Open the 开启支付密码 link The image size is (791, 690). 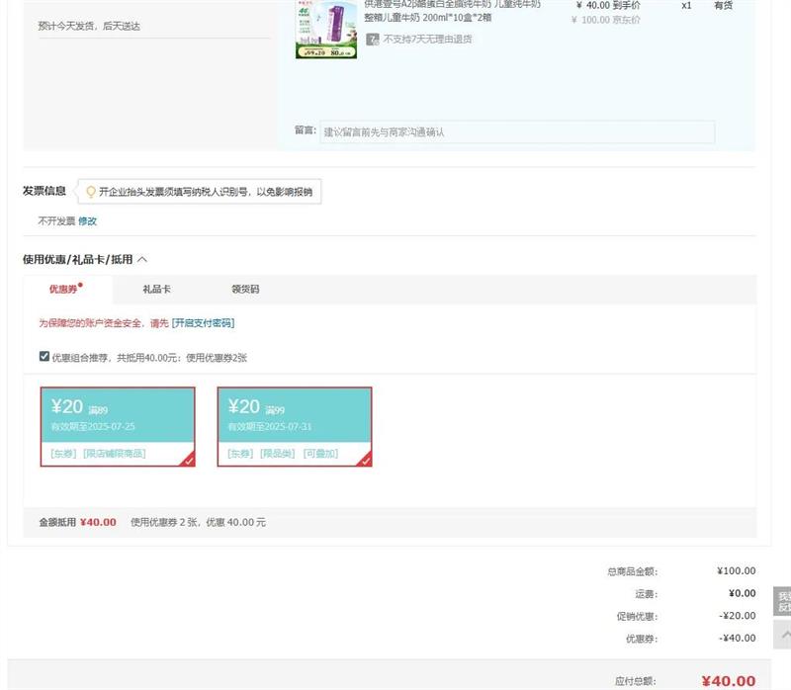pos(203,323)
